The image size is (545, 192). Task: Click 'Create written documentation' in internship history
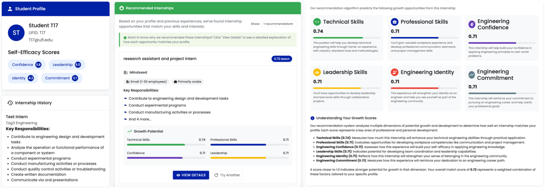click(x=38, y=175)
